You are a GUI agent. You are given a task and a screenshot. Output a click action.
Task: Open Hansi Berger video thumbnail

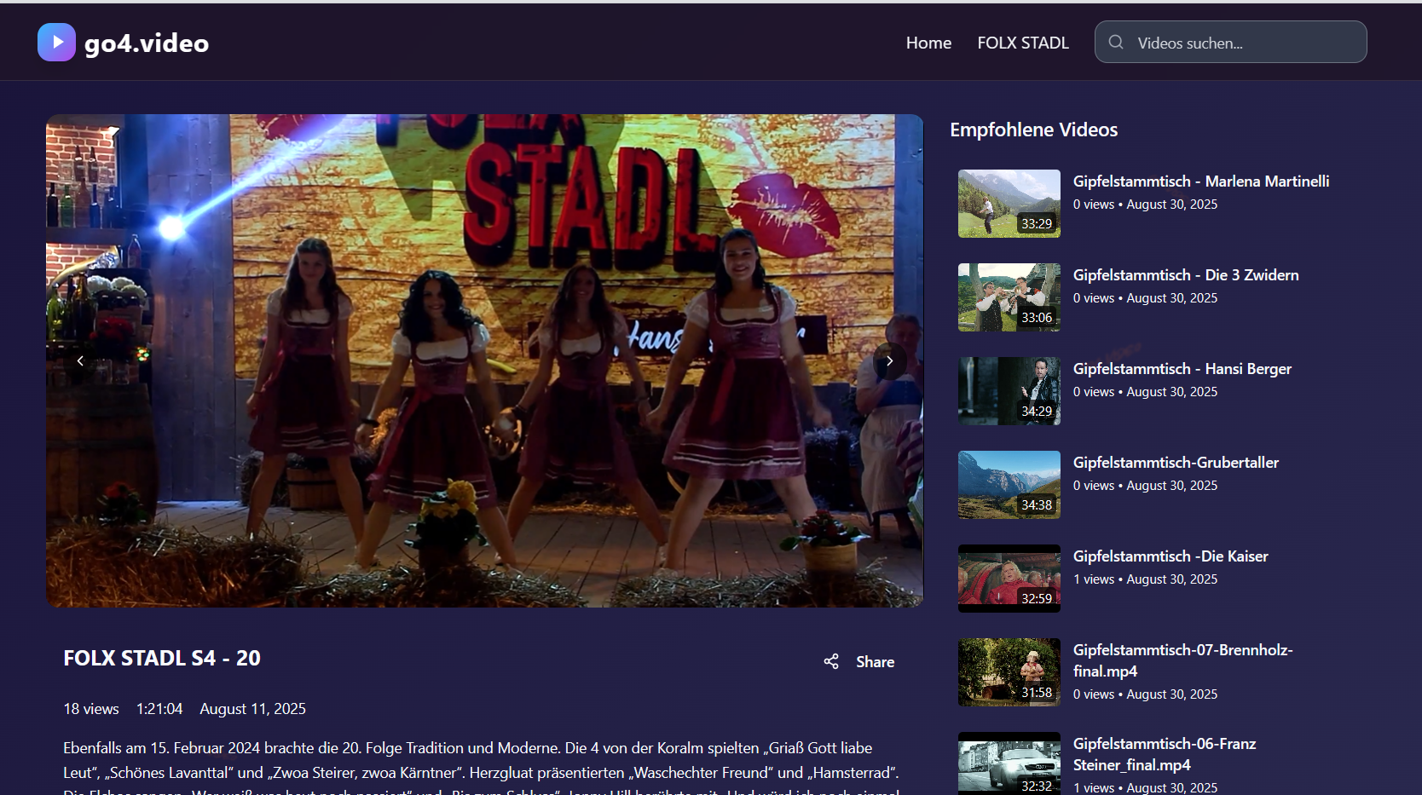[x=1009, y=391]
